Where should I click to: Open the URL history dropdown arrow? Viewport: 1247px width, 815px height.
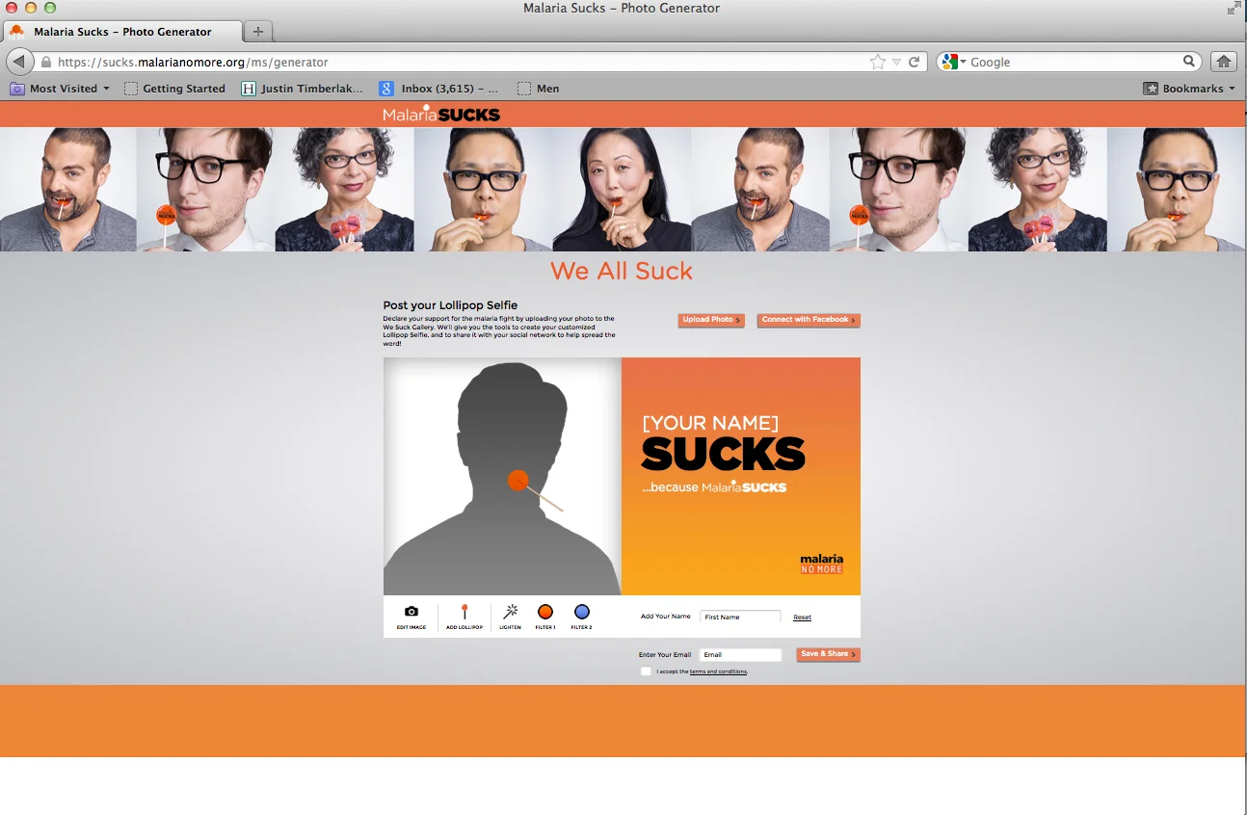pos(896,62)
